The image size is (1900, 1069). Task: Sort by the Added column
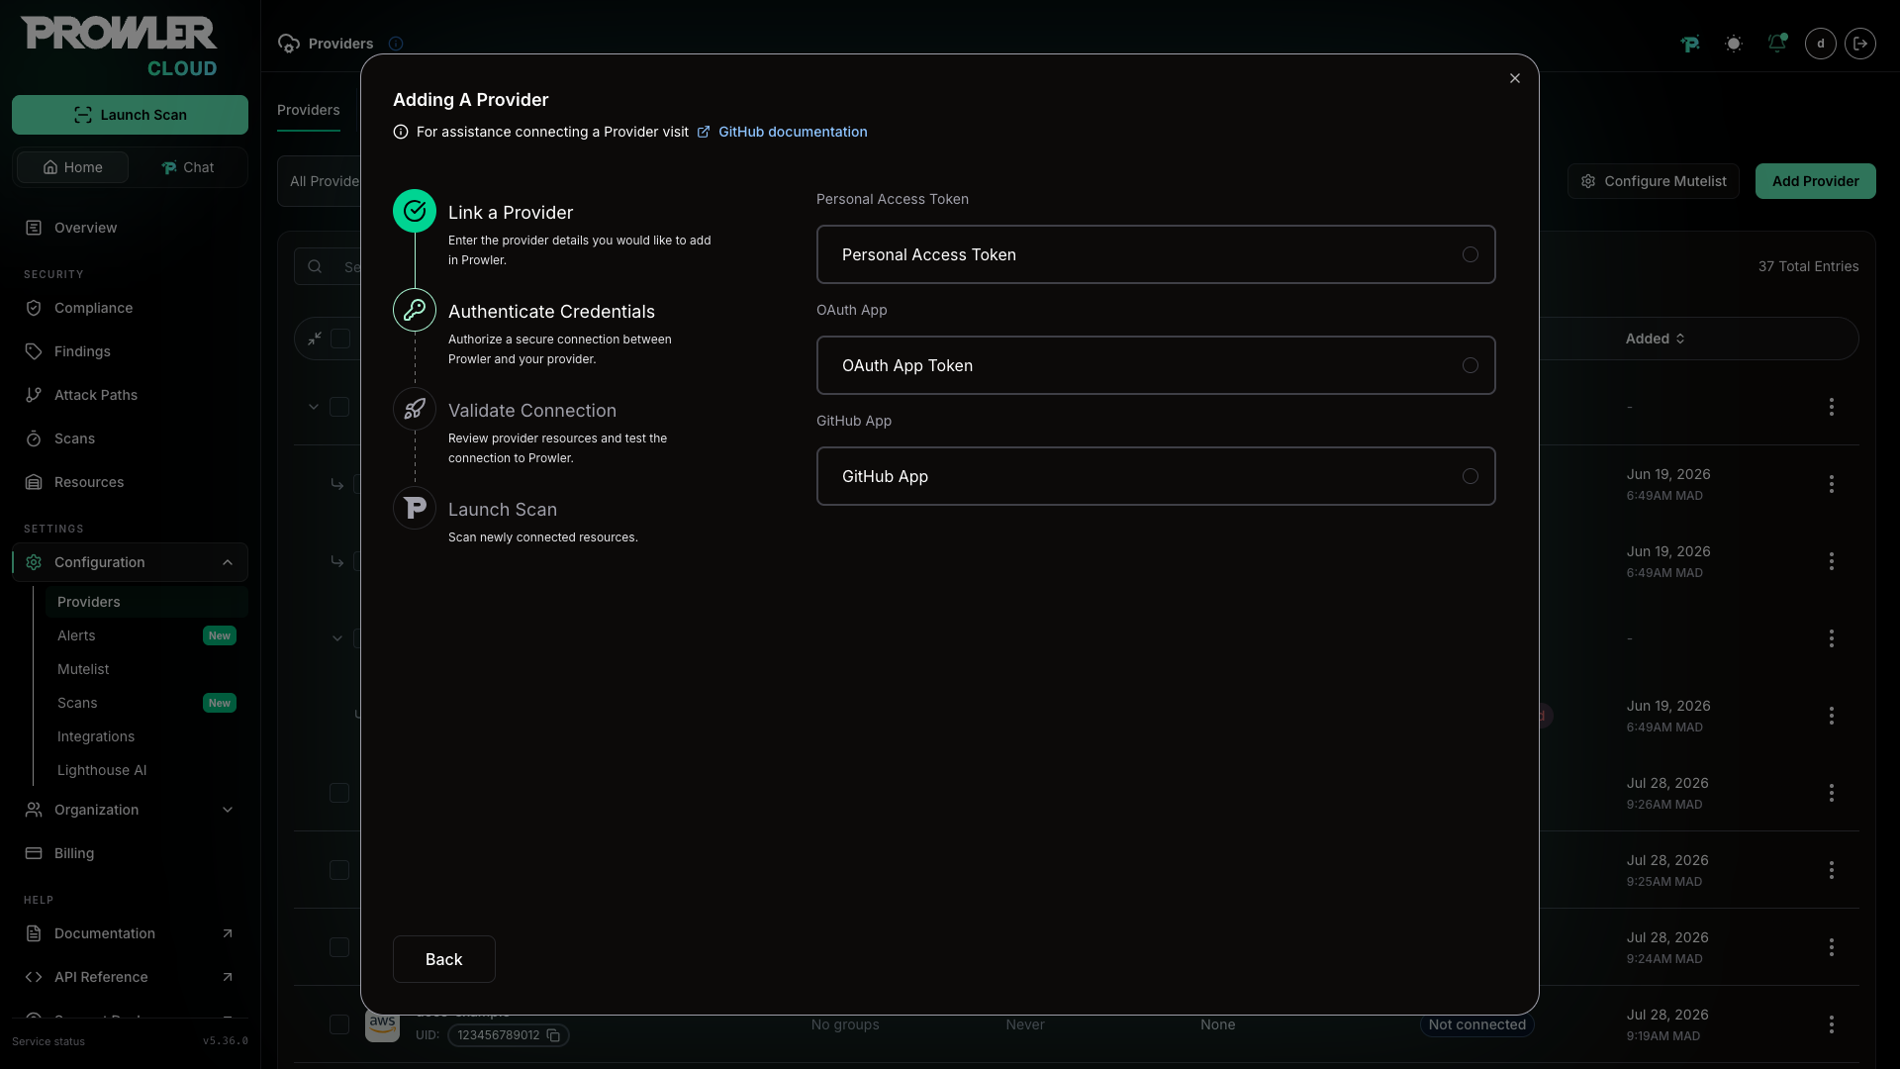pyautogui.click(x=1655, y=339)
